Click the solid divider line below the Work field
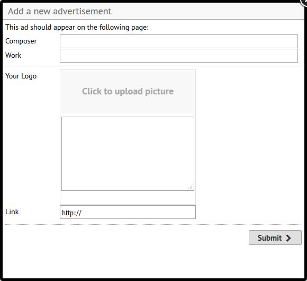 (153, 66)
